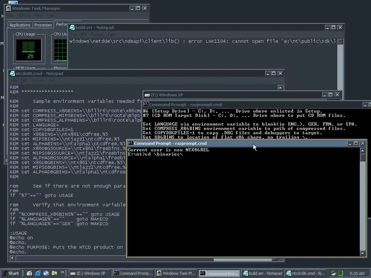Click the front Command Prompt title bar

[247, 143]
